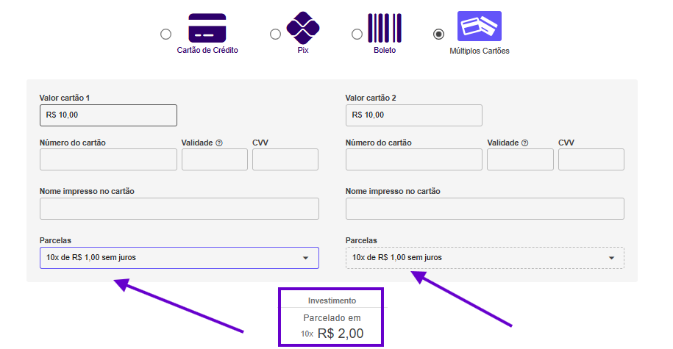This screenshot has width=673, height=349.
Task: Focus the Valor cartão 1 field
Action: coord(108,115)
